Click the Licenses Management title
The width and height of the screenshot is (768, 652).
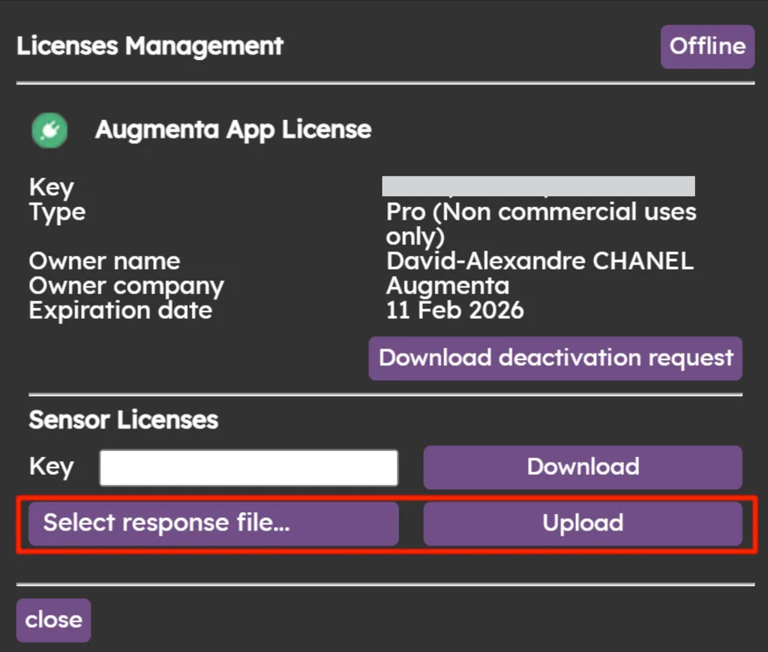tap(150, 47)
